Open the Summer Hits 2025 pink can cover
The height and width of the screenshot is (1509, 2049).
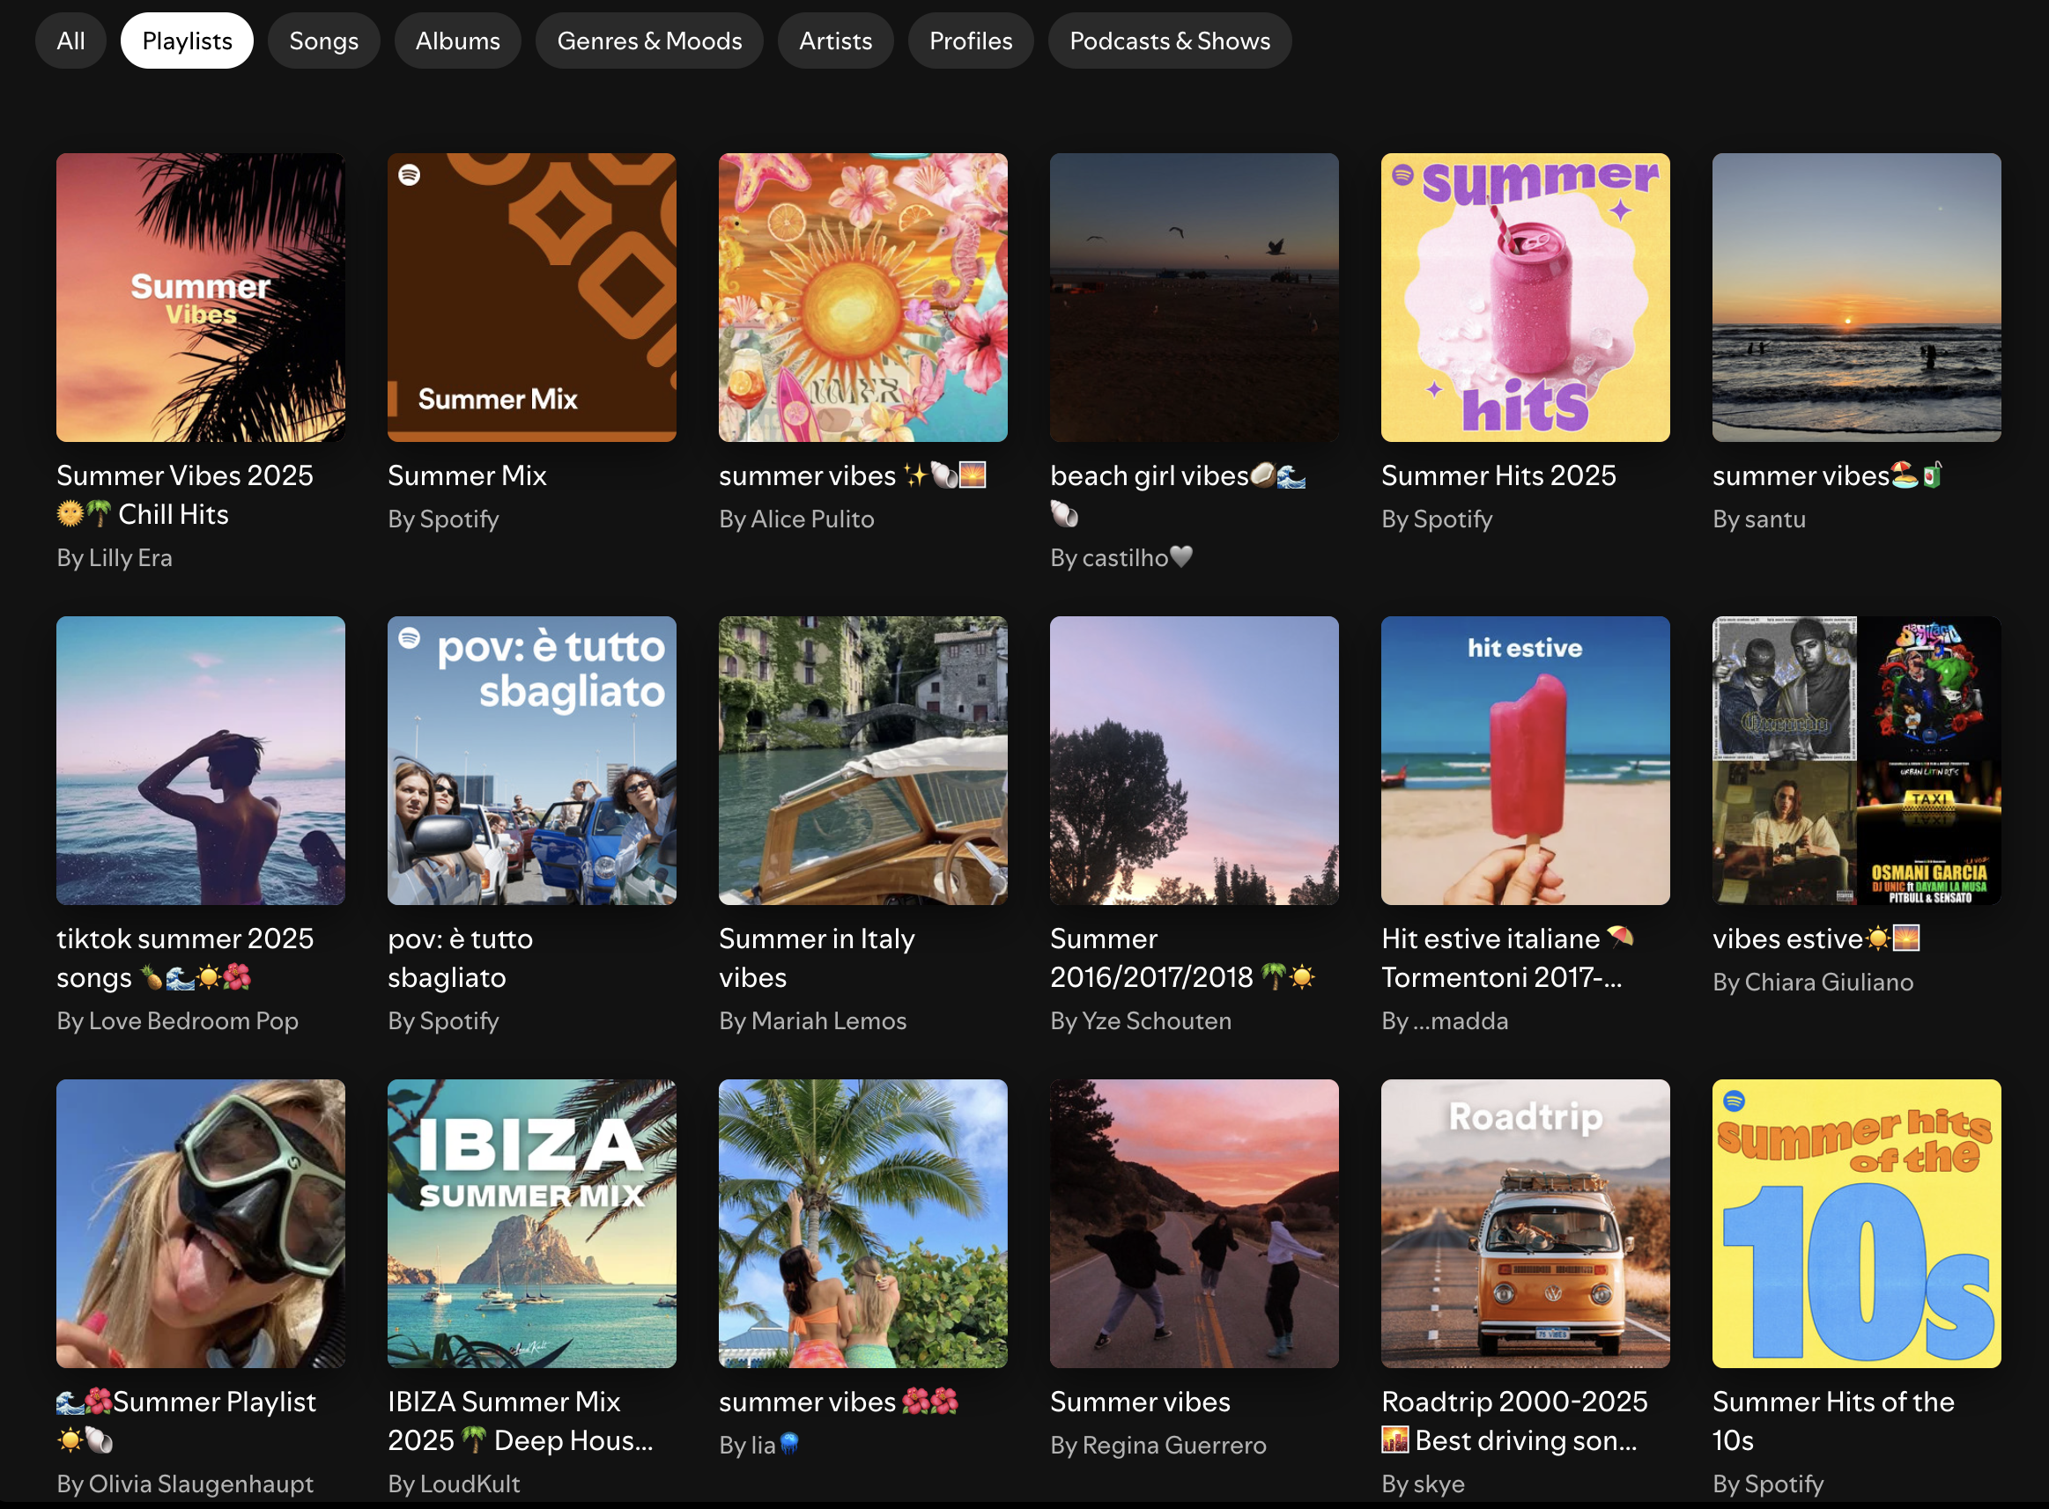pyautogui.click(x=1526, y=297)
